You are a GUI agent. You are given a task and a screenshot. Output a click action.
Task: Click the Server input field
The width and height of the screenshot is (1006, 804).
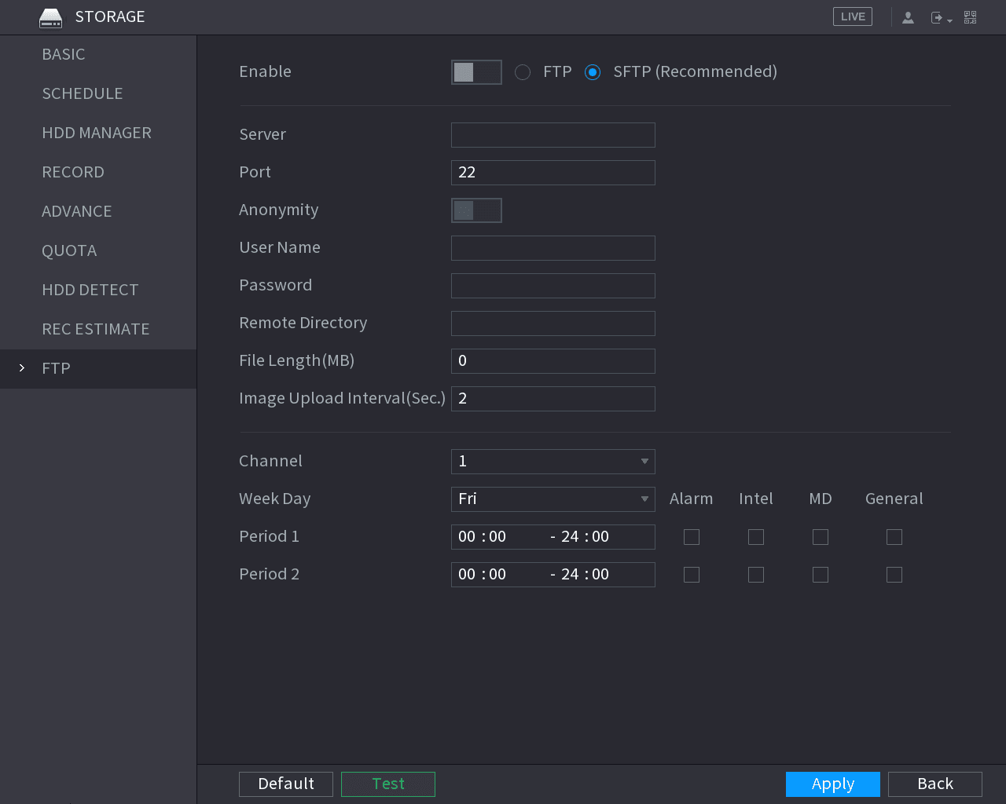tap(553, 135)
